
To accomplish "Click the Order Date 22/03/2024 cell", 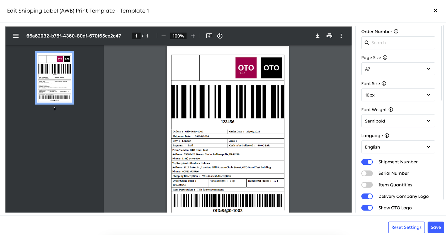I will point(256,132).
